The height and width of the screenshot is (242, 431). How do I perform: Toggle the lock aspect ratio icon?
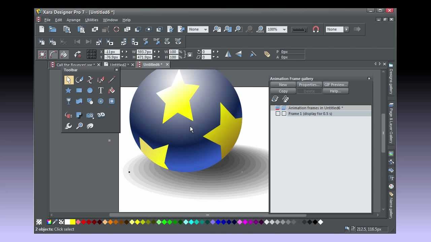click(190, 54)
